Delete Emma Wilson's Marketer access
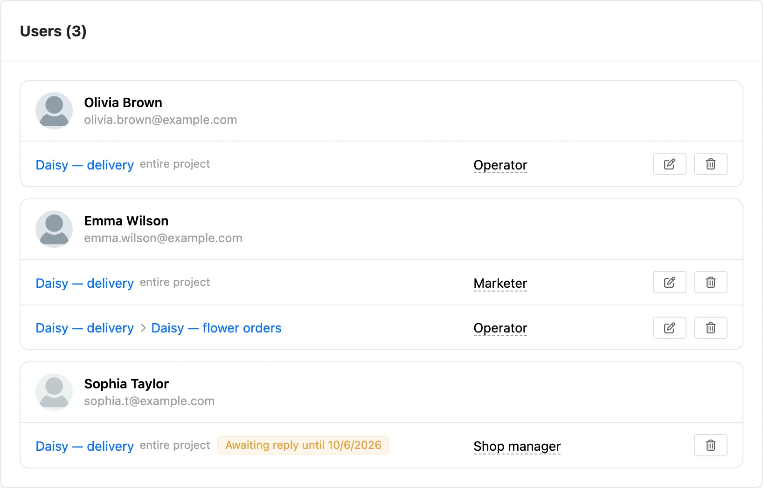This screenshot has height=488, width=763. [x=710, y=282]
